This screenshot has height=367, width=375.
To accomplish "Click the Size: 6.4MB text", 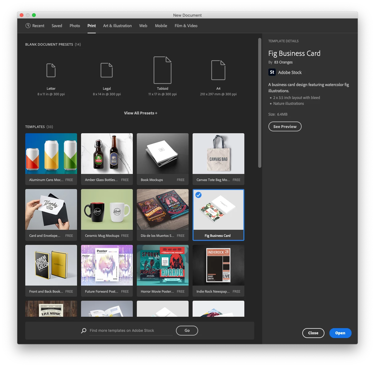I will (x=278, y=114).
